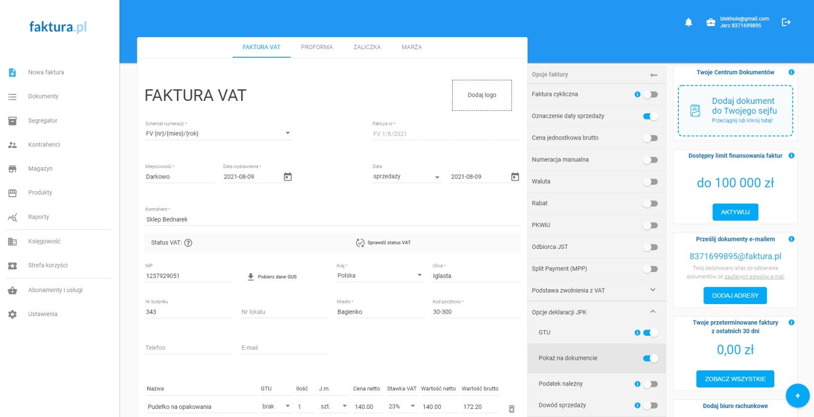Open Strefa korzyści ticket icon
Screen dimensions: 814x417
coord(13,265)
